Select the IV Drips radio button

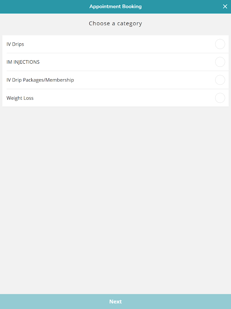[x=220, y=44]
